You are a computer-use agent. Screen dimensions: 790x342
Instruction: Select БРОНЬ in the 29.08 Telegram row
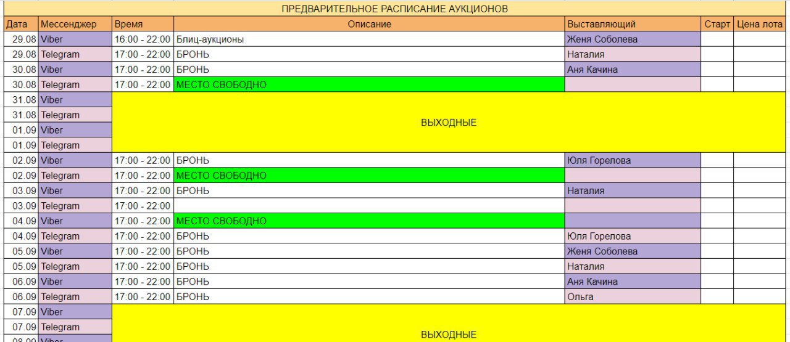[369, 54]
